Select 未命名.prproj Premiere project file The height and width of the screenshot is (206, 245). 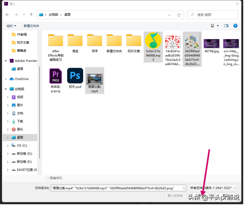56,80
